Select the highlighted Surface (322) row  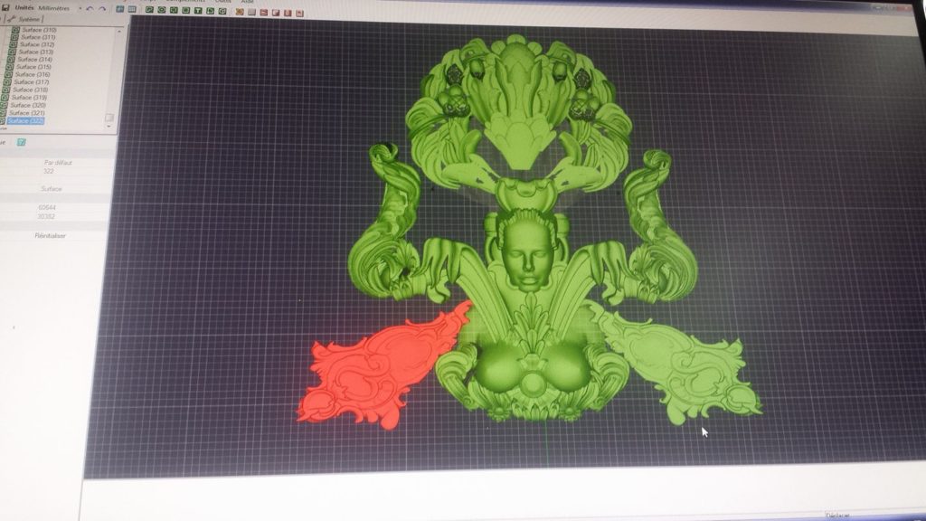coord(25,120)
